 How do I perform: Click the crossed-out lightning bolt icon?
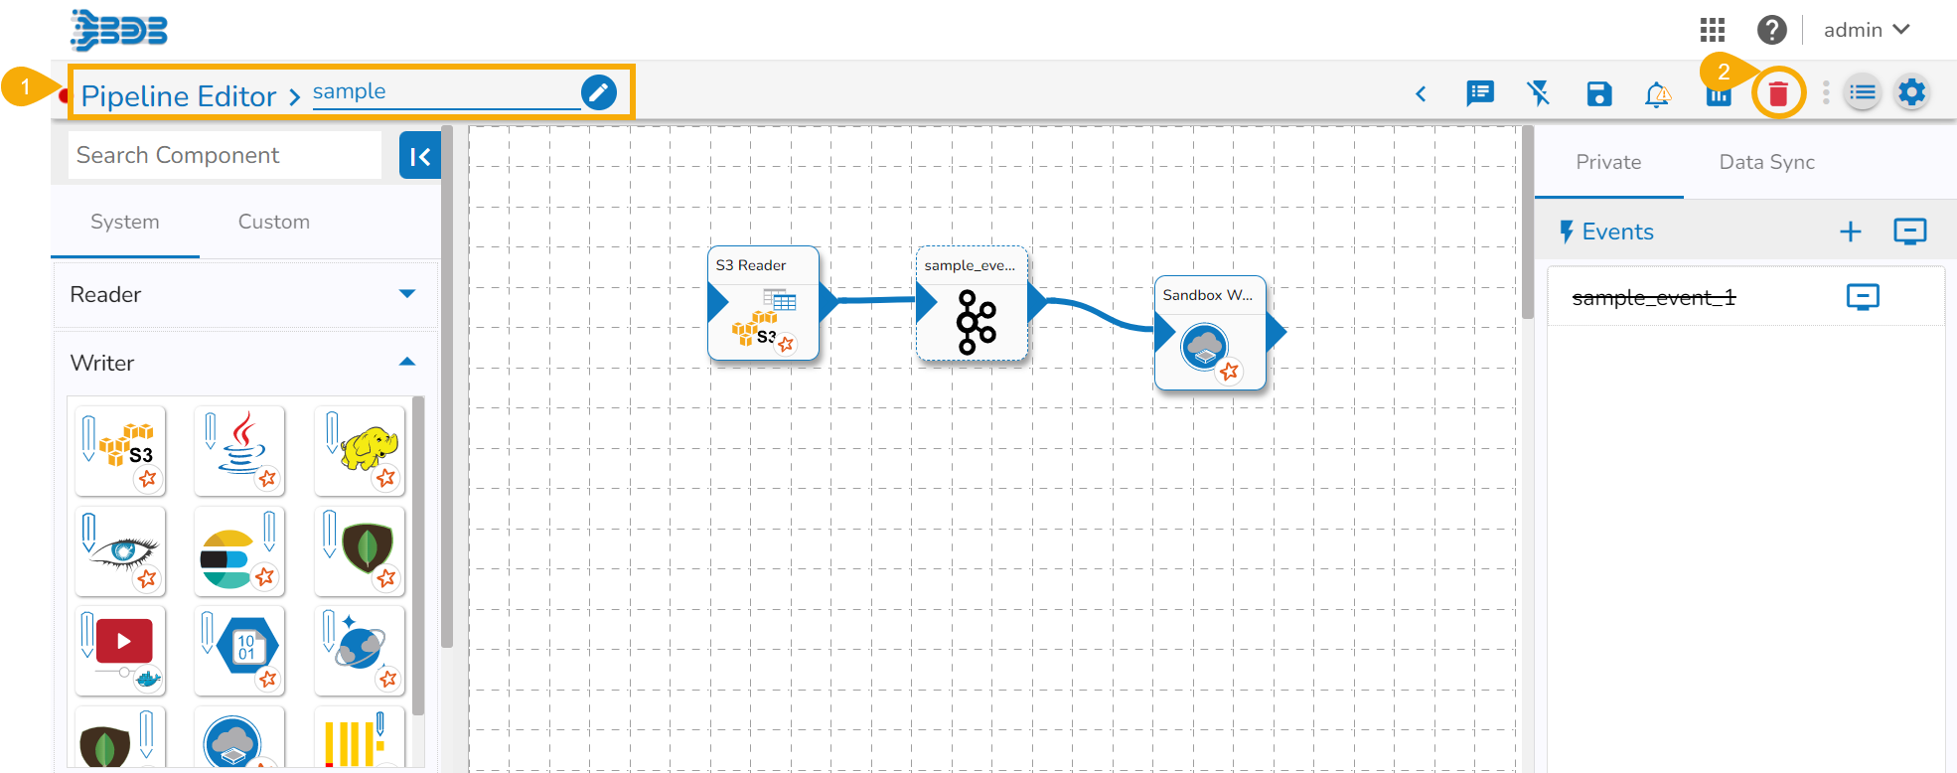1539,93
